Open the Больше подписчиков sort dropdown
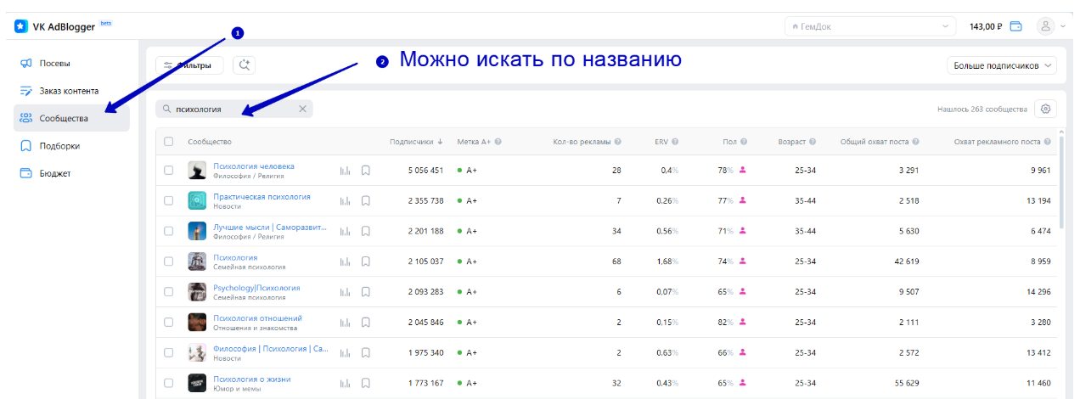 (1002, 65)
